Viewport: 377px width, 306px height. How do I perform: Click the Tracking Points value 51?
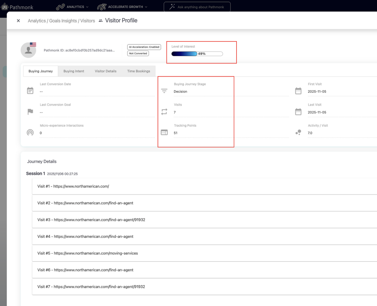[x=175, y=133]
